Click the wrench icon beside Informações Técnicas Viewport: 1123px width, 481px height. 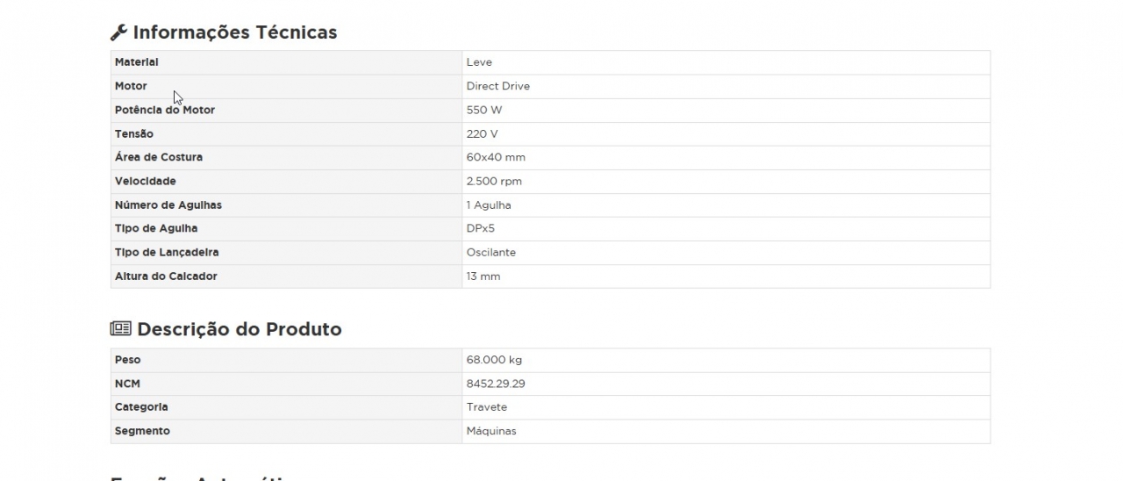(119, 32)
